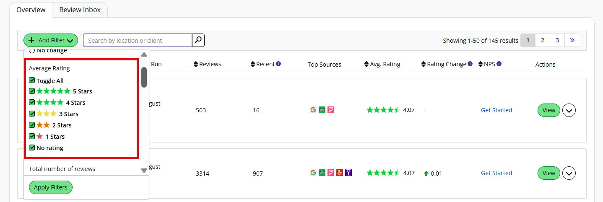The image size is (603, 202).
Task: Switch to the Review Inbox tab
Action: point(80,10)
